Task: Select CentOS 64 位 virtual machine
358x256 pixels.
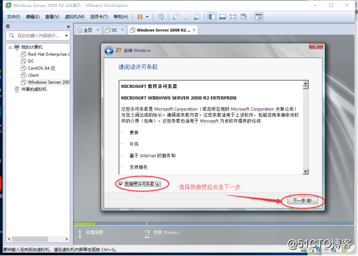Action: [x=41, y=68]
